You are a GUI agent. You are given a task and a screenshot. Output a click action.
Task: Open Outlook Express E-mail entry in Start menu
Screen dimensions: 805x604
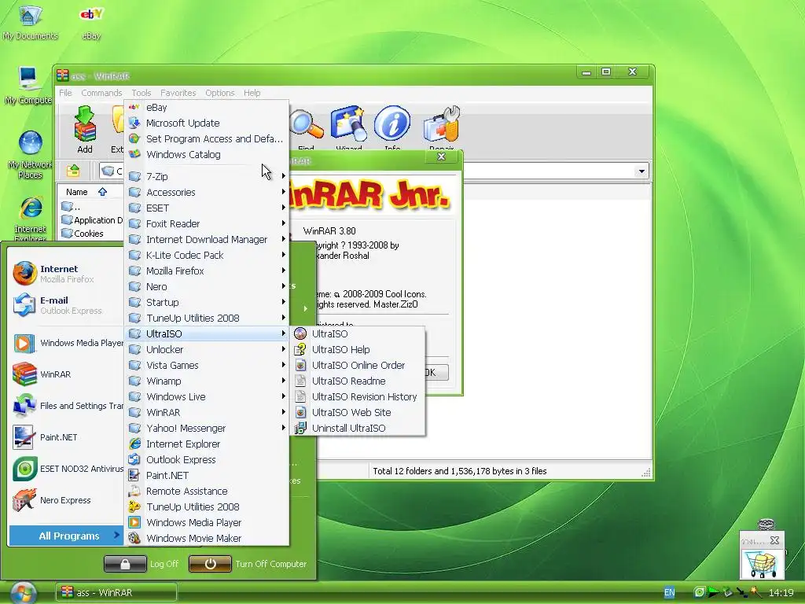click(x=66, y=305)
